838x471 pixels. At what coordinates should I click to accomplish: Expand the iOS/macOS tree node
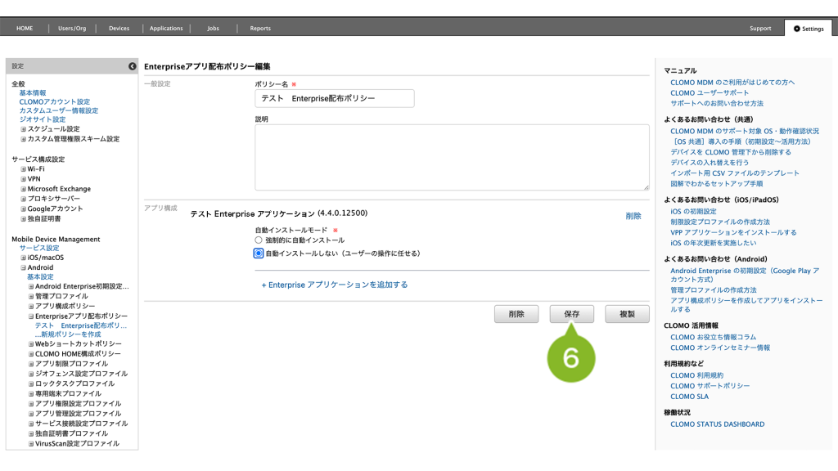(24, 258)
